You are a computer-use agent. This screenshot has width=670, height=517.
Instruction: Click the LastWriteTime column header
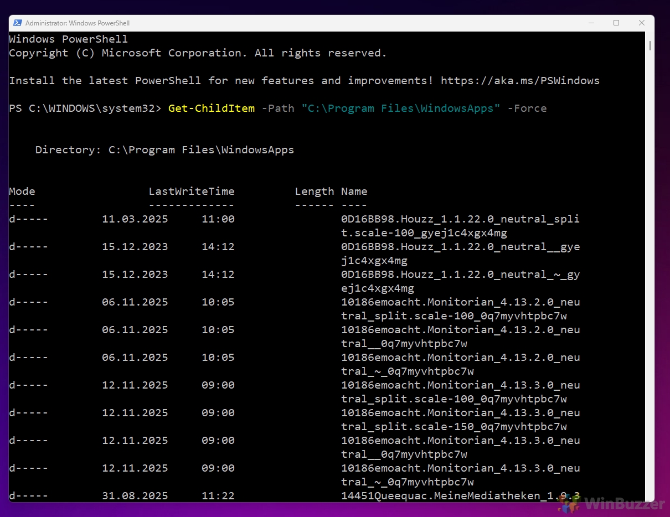pyautogui.click(x=192, y=192)
